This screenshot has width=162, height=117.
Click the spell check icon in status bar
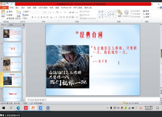click(x=31, y=103)
